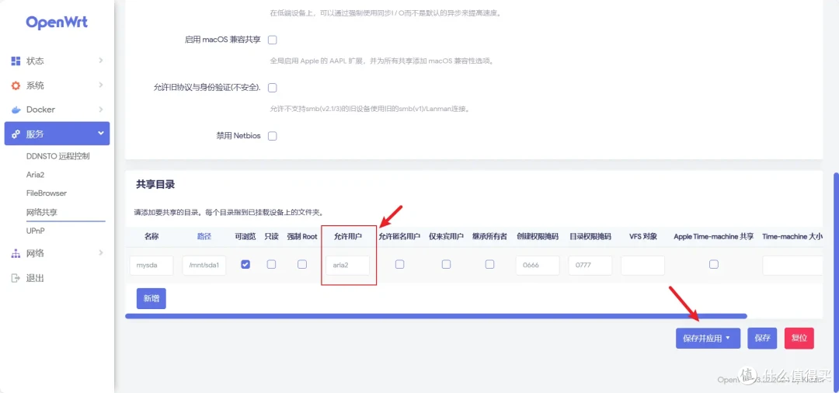Open the 保存并应用 dropdown arrow
This screenshot has height=393, width=839.
[x=728, y=339]
